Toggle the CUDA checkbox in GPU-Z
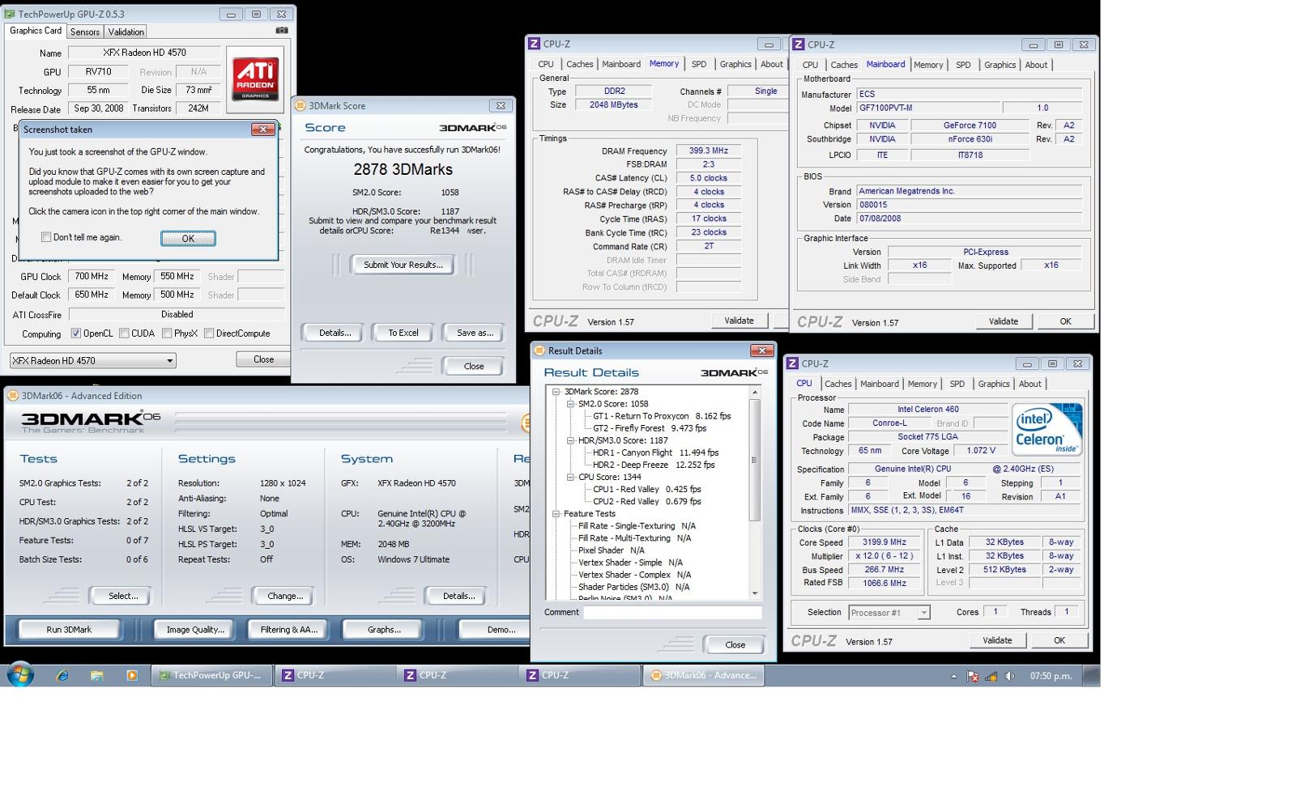1296x786 pixels. [124, 334]
